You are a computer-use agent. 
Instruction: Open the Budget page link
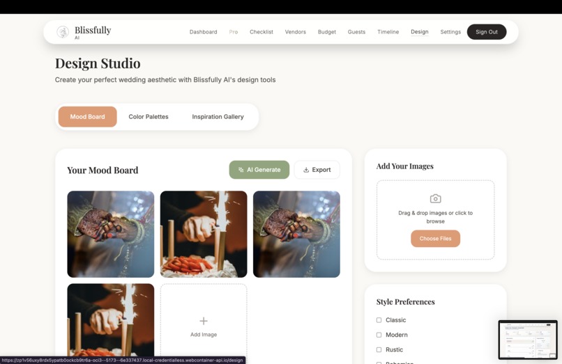pyautogui.click(x=327, y=32)
